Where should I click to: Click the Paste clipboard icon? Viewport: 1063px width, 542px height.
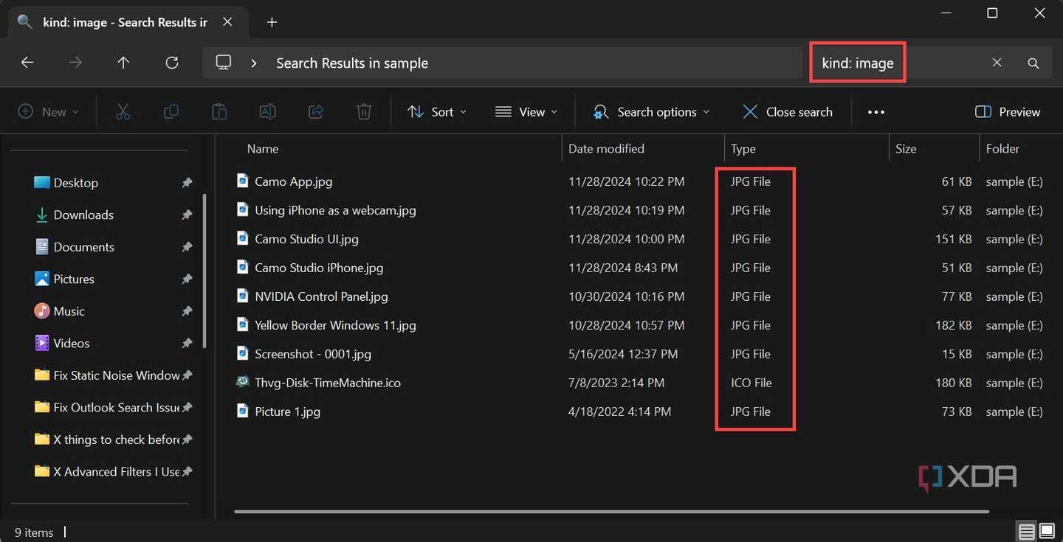[x=219, y=111]
